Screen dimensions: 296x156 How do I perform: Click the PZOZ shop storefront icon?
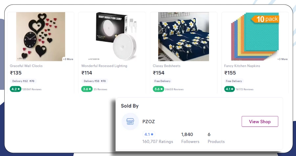tap(130, 122)
